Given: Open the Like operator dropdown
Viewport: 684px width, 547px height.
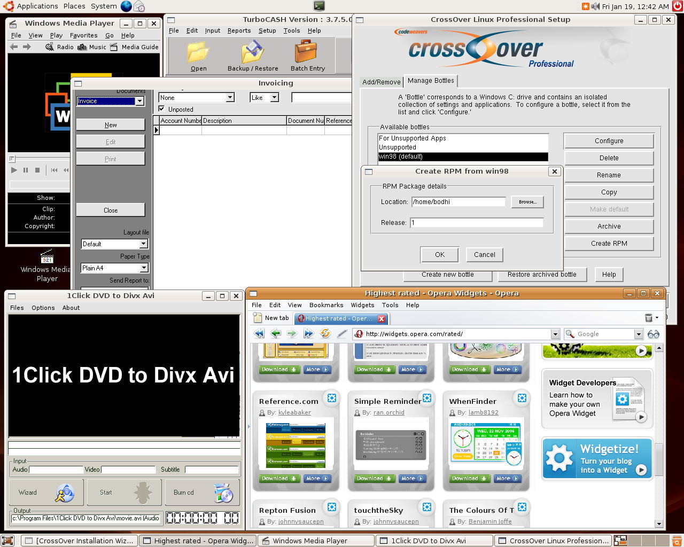Looking at the screenshot, I should click(274, 97).
